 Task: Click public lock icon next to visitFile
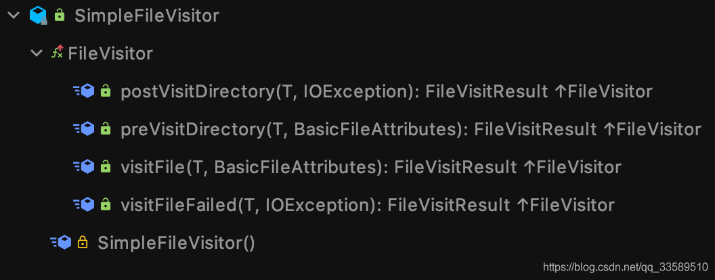(x=106, y=166)
